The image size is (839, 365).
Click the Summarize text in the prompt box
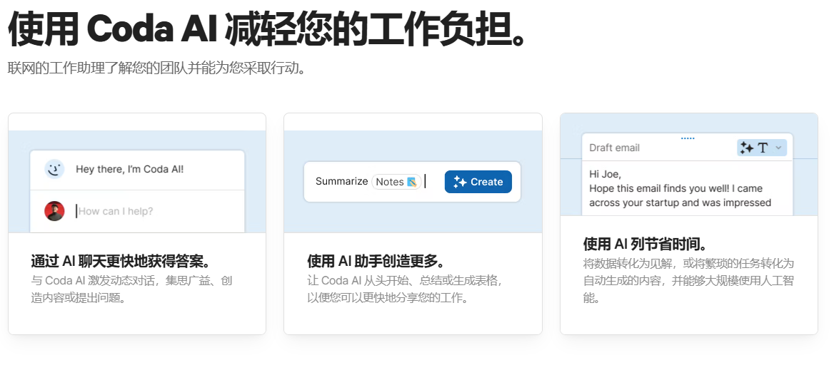click(x=341, y=181)
